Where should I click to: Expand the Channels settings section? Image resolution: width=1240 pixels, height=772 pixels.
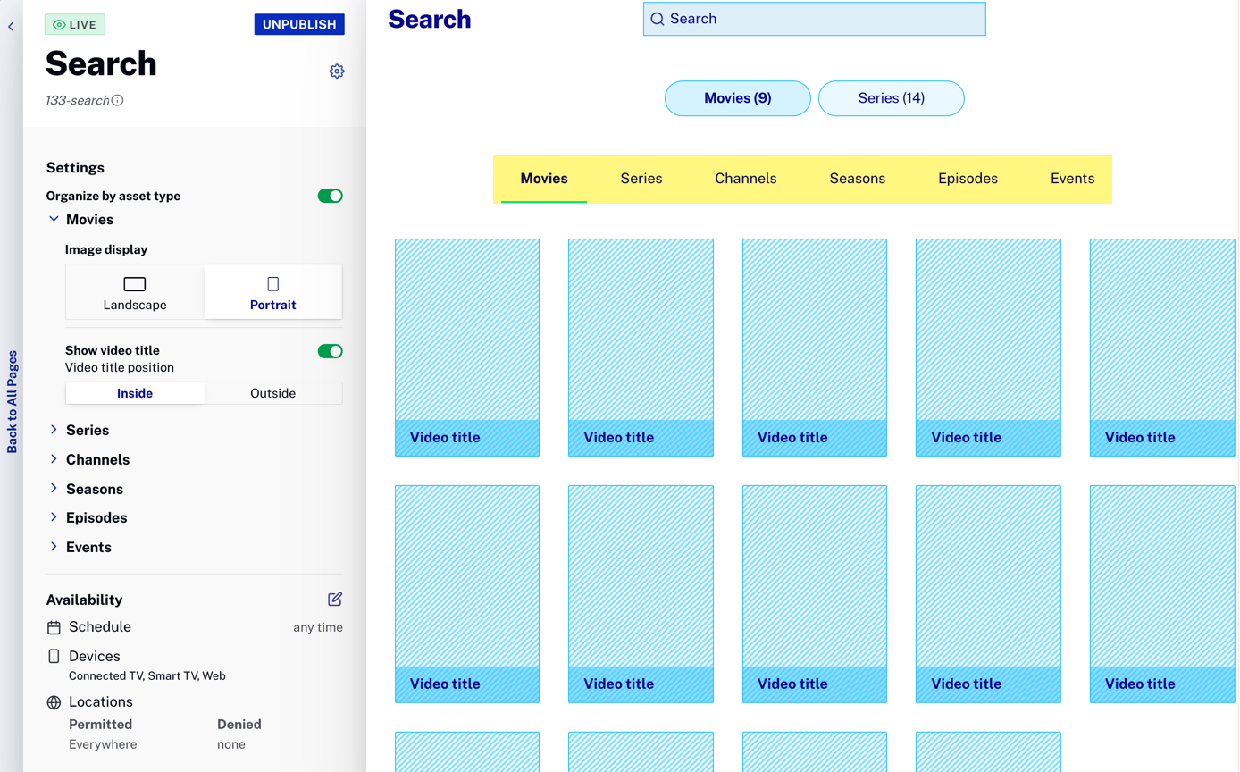[88, 459]
